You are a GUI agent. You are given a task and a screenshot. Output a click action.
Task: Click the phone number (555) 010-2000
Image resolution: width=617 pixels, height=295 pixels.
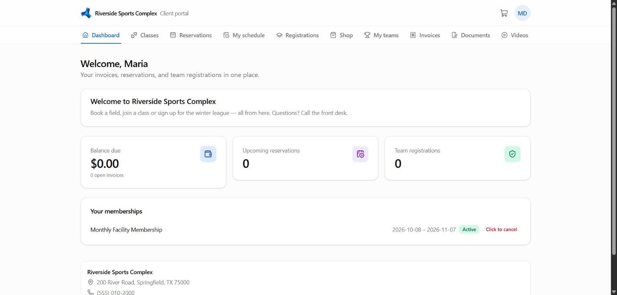coord(116,293)
